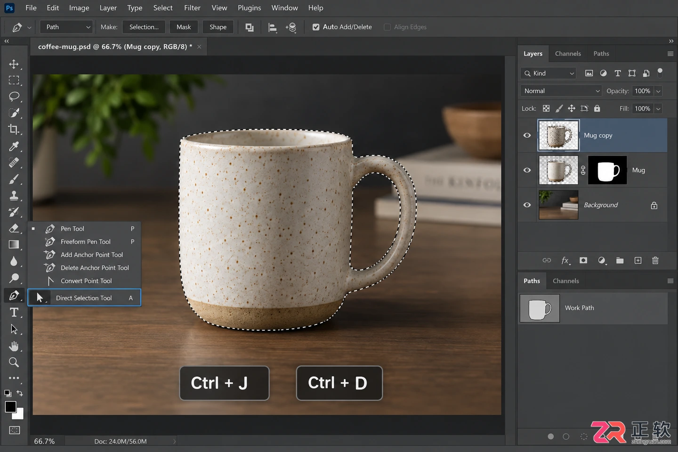Open the blend mode Normal dropdown
The image size is (678, 452).
pyautogui.click(x=561, y=91)
